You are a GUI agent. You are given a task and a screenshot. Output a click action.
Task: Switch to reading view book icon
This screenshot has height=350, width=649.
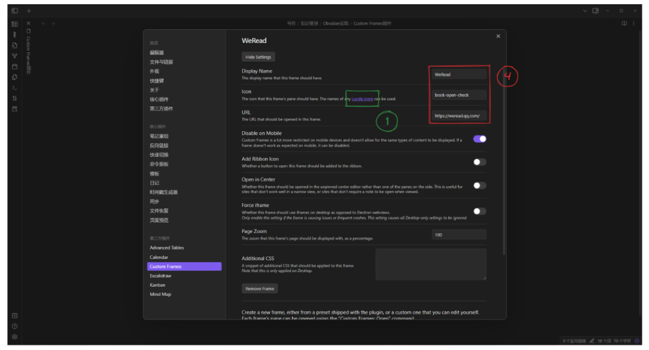point(624,23)
